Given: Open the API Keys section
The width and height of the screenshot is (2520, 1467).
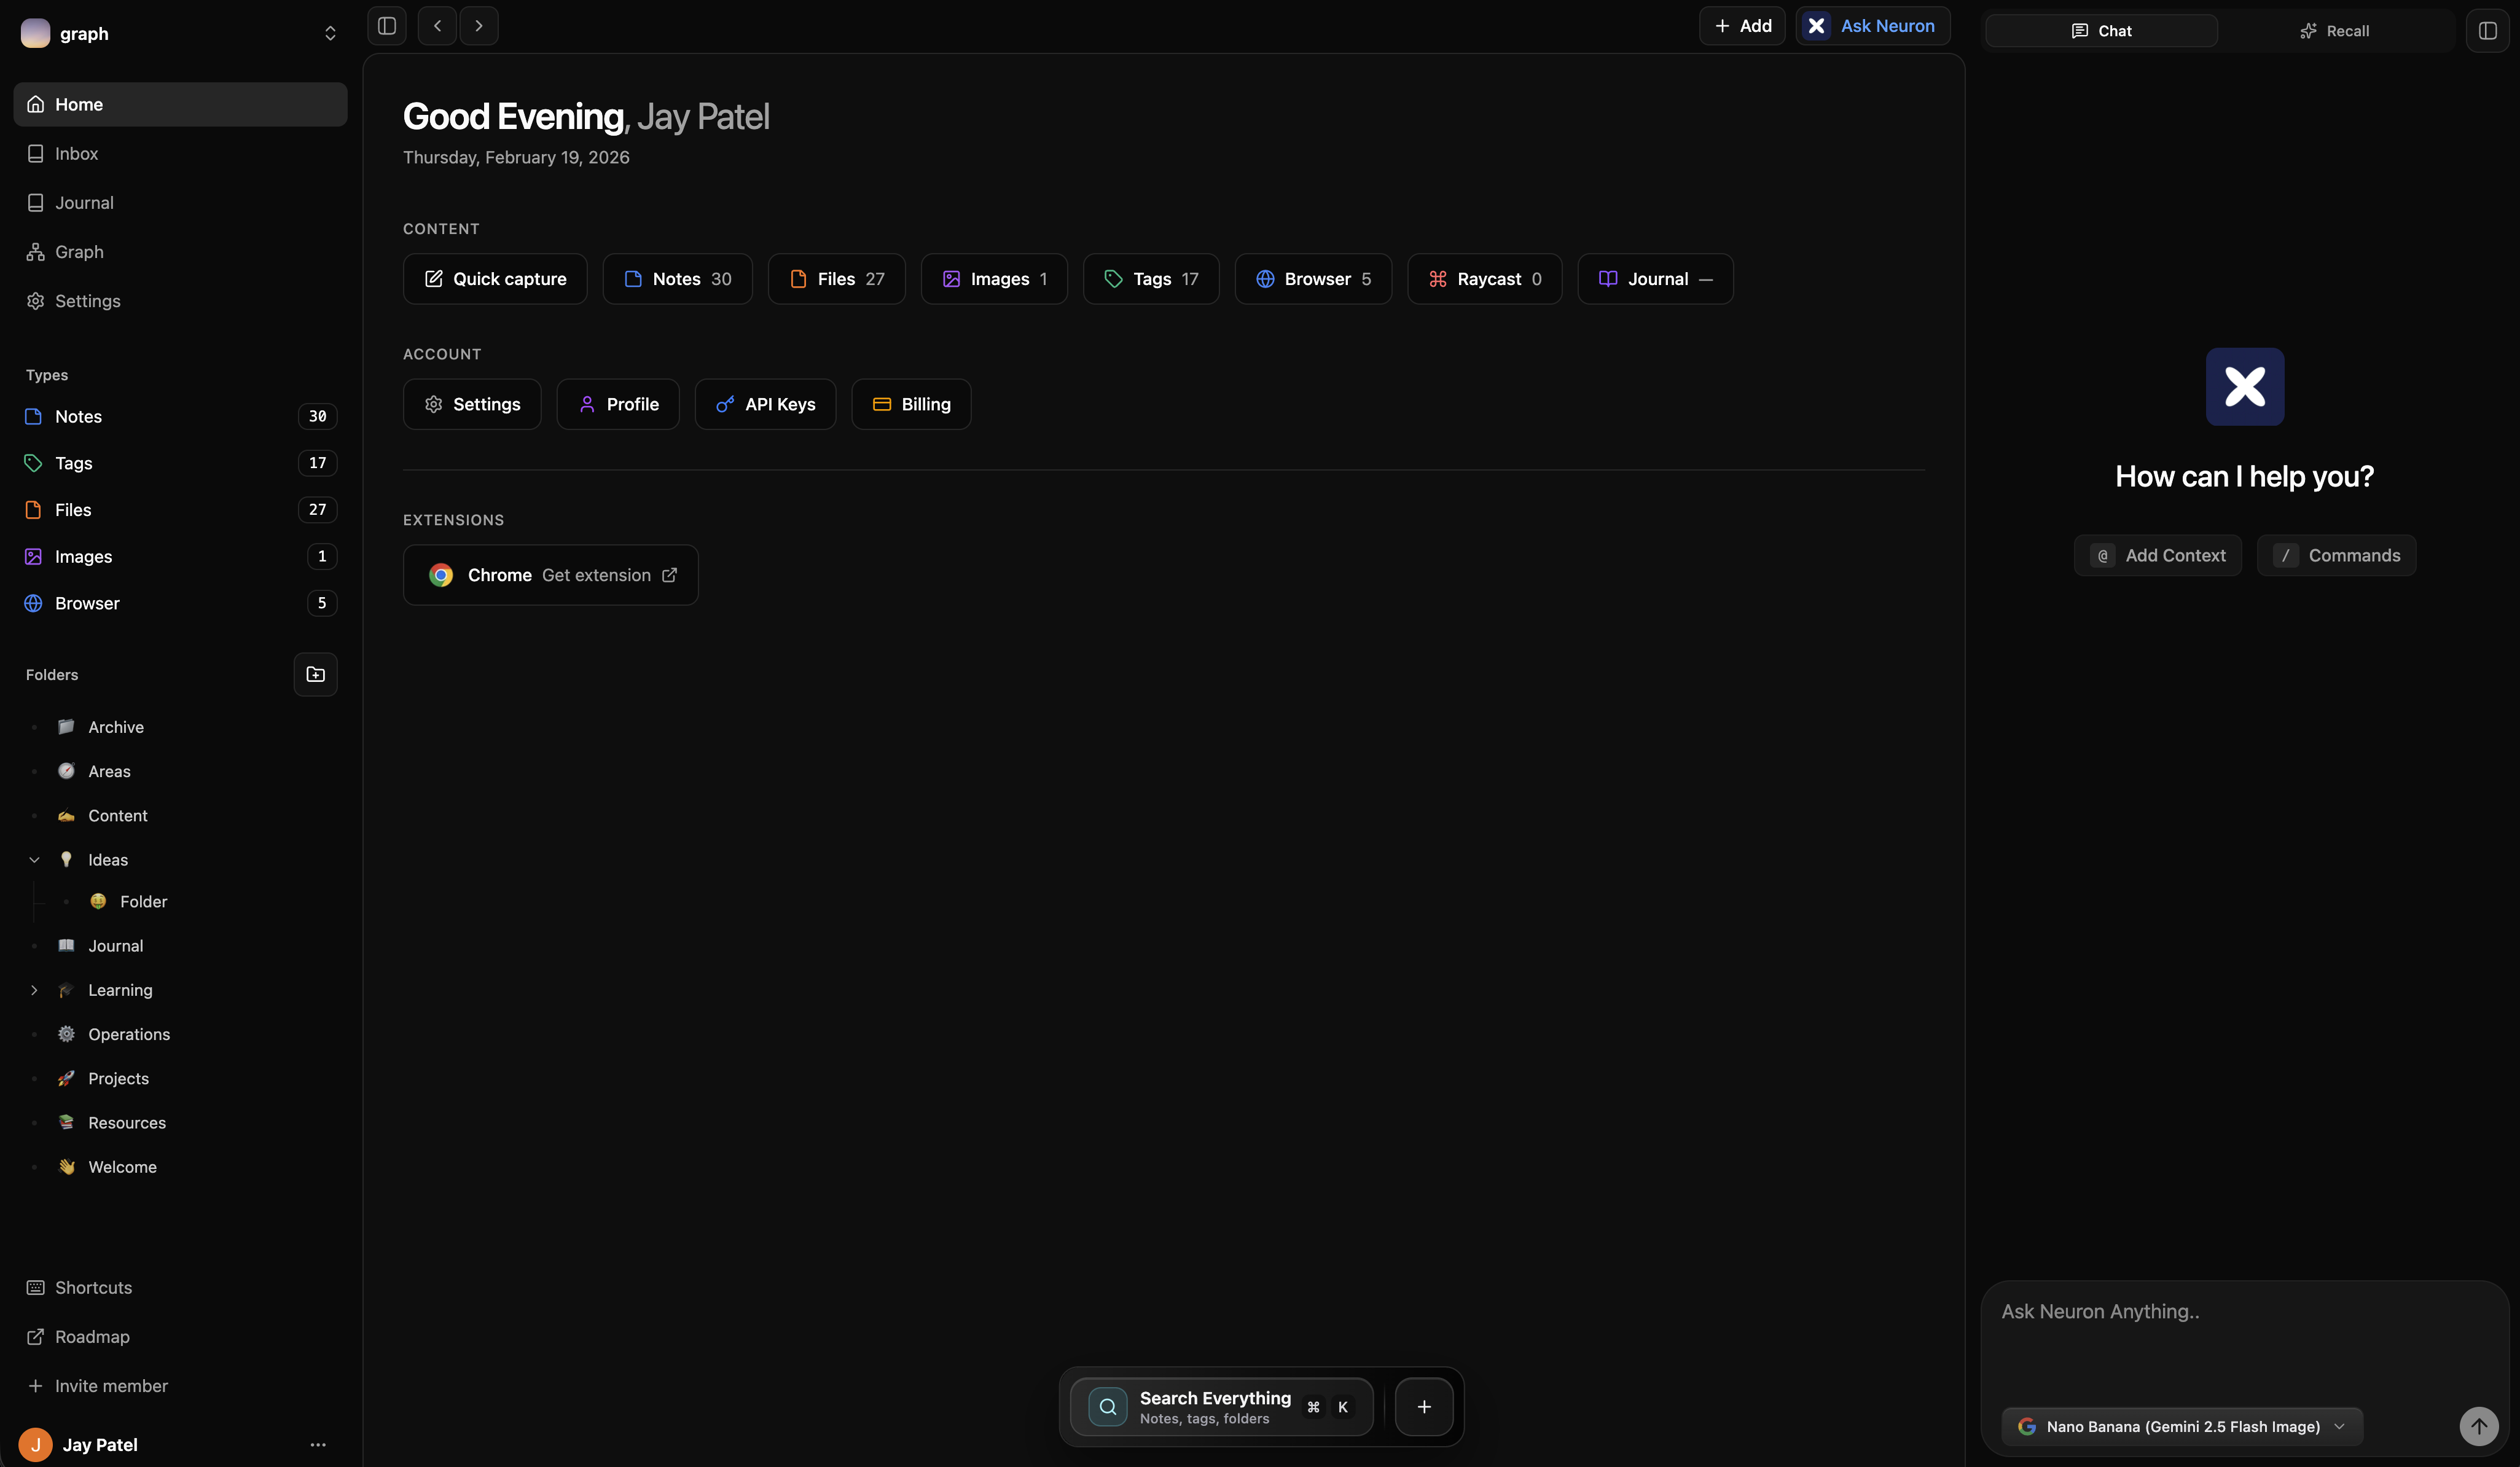Looking at the screenshot, I should pos(765,404).
